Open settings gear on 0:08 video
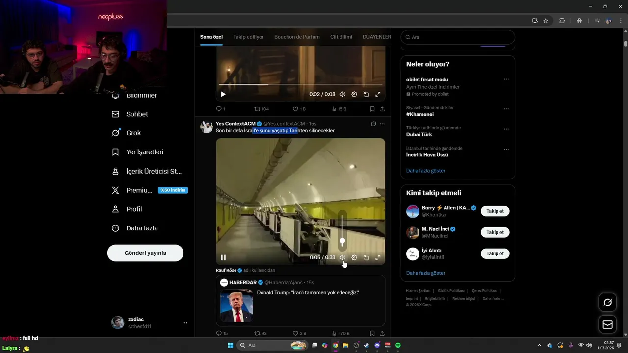The width and height of the screenshot is (628, 353). [x=354, y=94]
